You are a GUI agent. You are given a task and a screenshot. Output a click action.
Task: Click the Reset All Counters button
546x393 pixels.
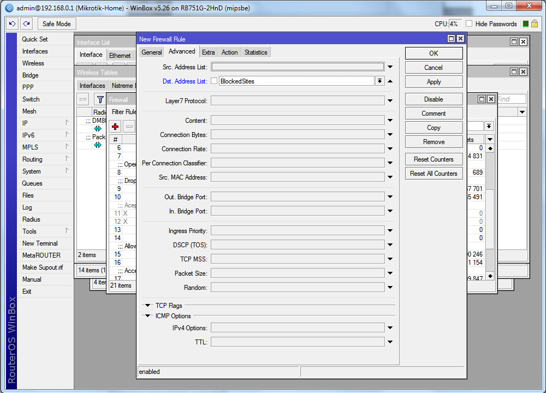434,174
